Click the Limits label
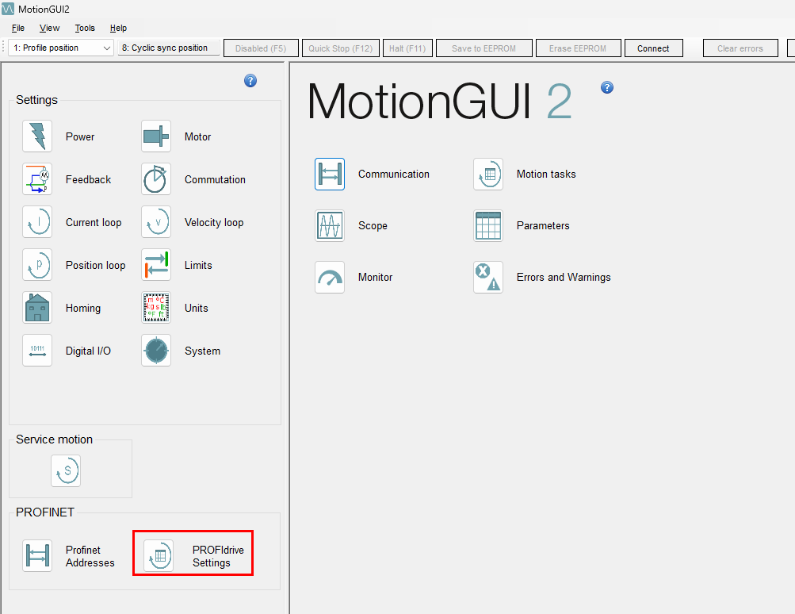 (198, 266)
